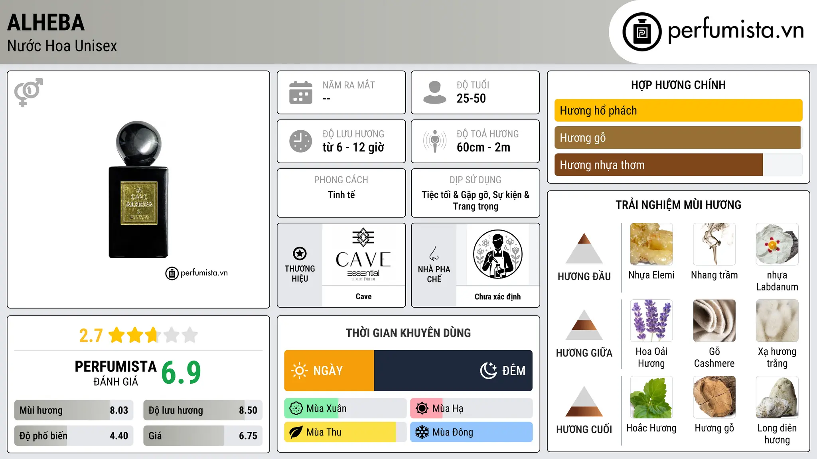
Task: Click the Mùa Thu season bar
Action: tap(345, 432)
